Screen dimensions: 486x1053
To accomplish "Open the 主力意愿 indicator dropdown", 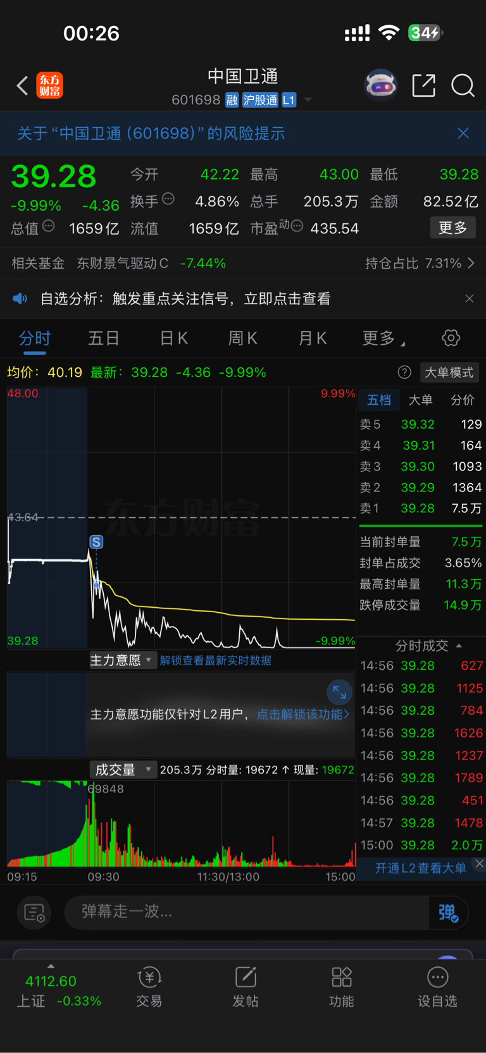I will click(x=123, y=660).
